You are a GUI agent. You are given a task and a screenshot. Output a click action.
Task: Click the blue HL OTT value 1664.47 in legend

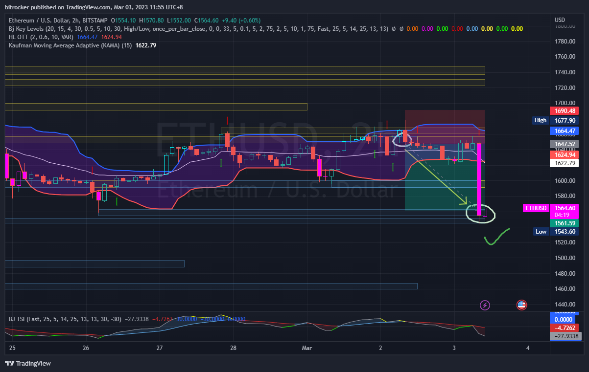pyautogui.click(x=87, y=37)
